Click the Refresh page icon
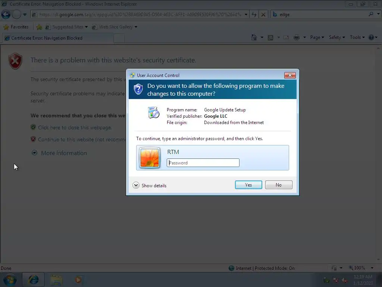 [x=254, y=15]
